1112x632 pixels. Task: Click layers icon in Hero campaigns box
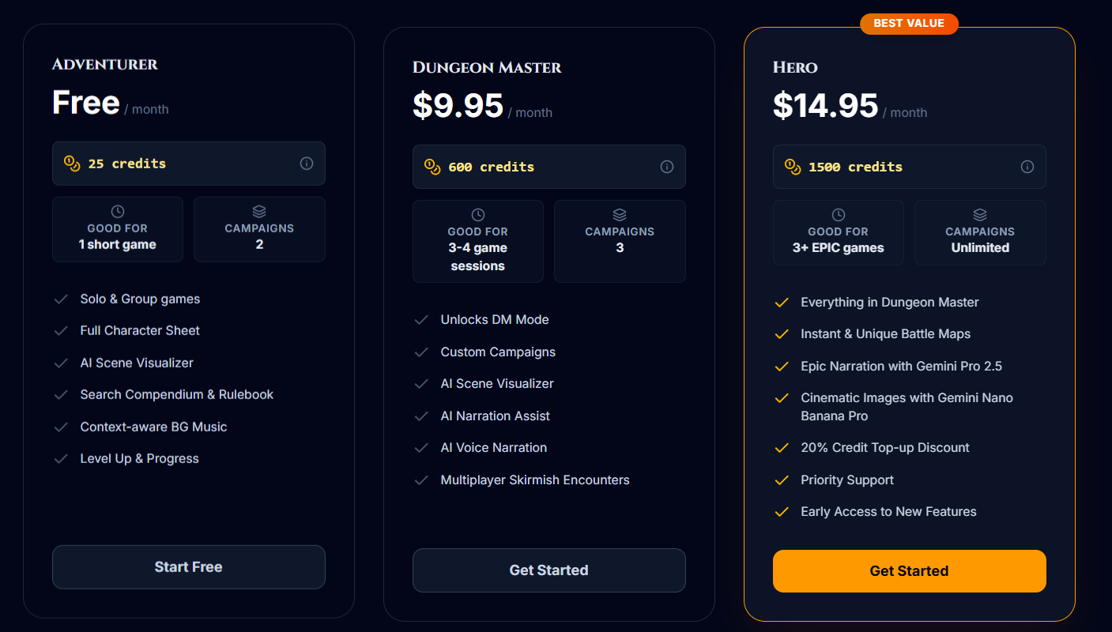pyautogui.click(x=980, y=215)
